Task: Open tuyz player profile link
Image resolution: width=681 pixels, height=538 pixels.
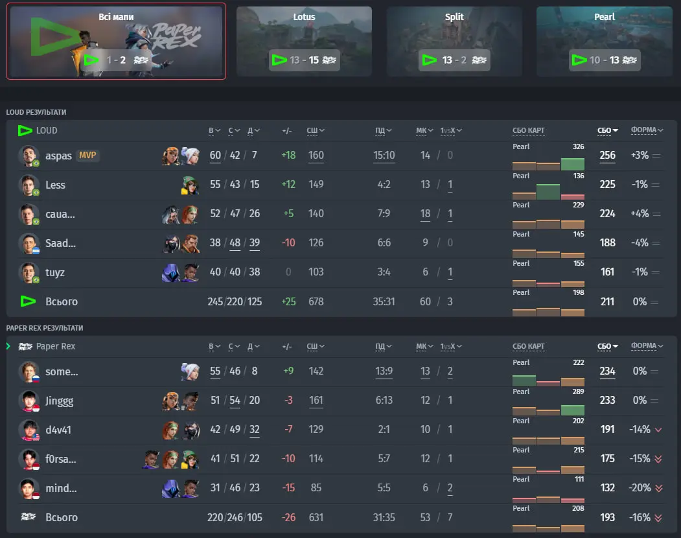Action: pyautogui.click(x=55, y=272)
